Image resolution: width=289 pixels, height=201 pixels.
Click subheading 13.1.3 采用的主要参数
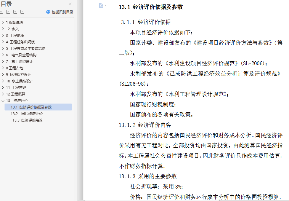148,176
